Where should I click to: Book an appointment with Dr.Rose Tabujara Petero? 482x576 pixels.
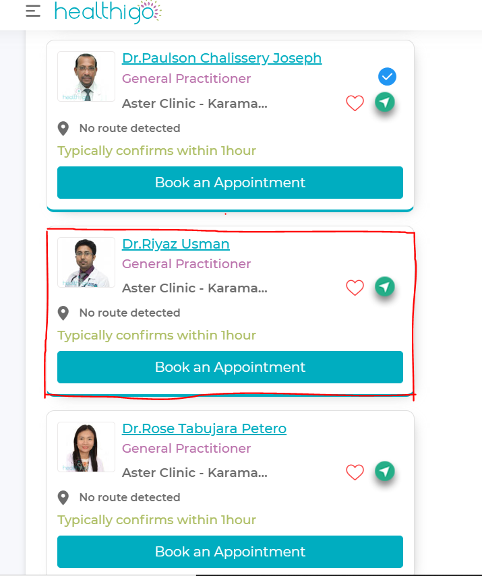[230, 552]
